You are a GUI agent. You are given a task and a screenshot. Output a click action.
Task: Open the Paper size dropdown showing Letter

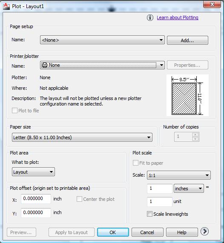coord(82,137)
